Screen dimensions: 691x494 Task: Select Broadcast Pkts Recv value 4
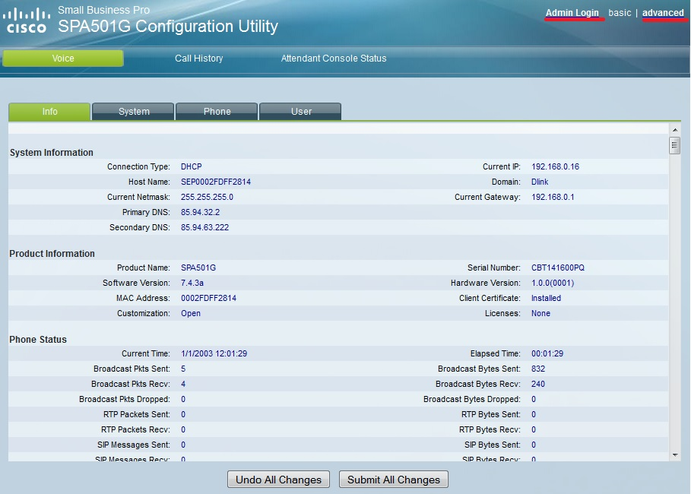[x=183, y=384]
